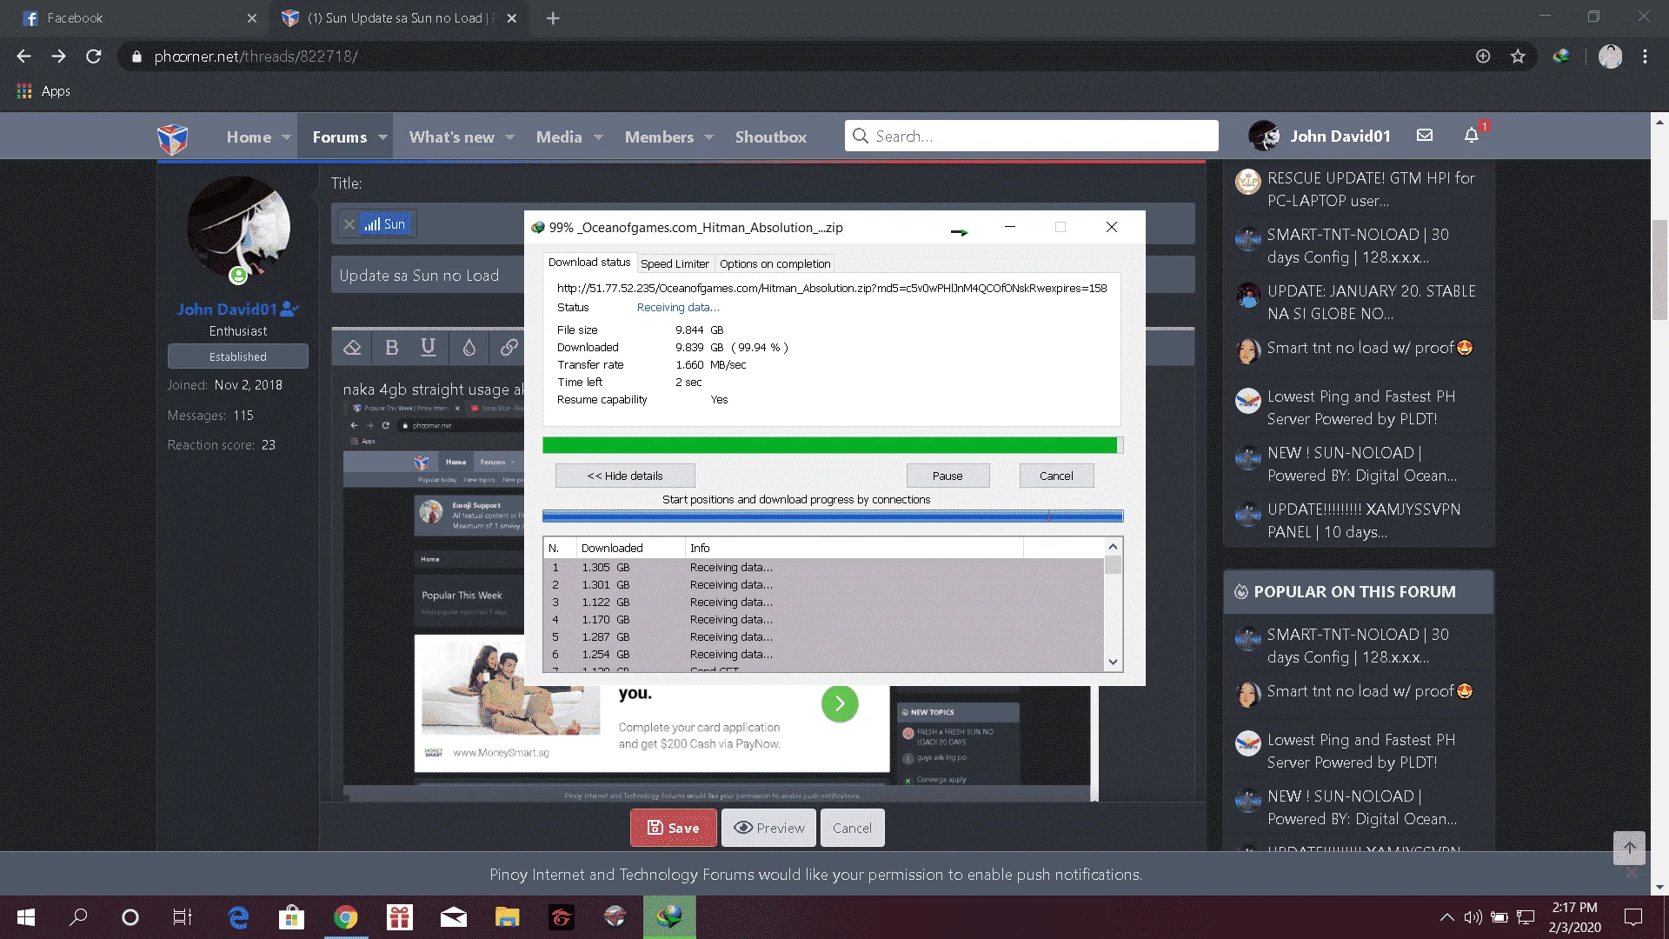Remove the Sun prefix tag
This screenshot has height=939, width=1669.
click(349, 224)
